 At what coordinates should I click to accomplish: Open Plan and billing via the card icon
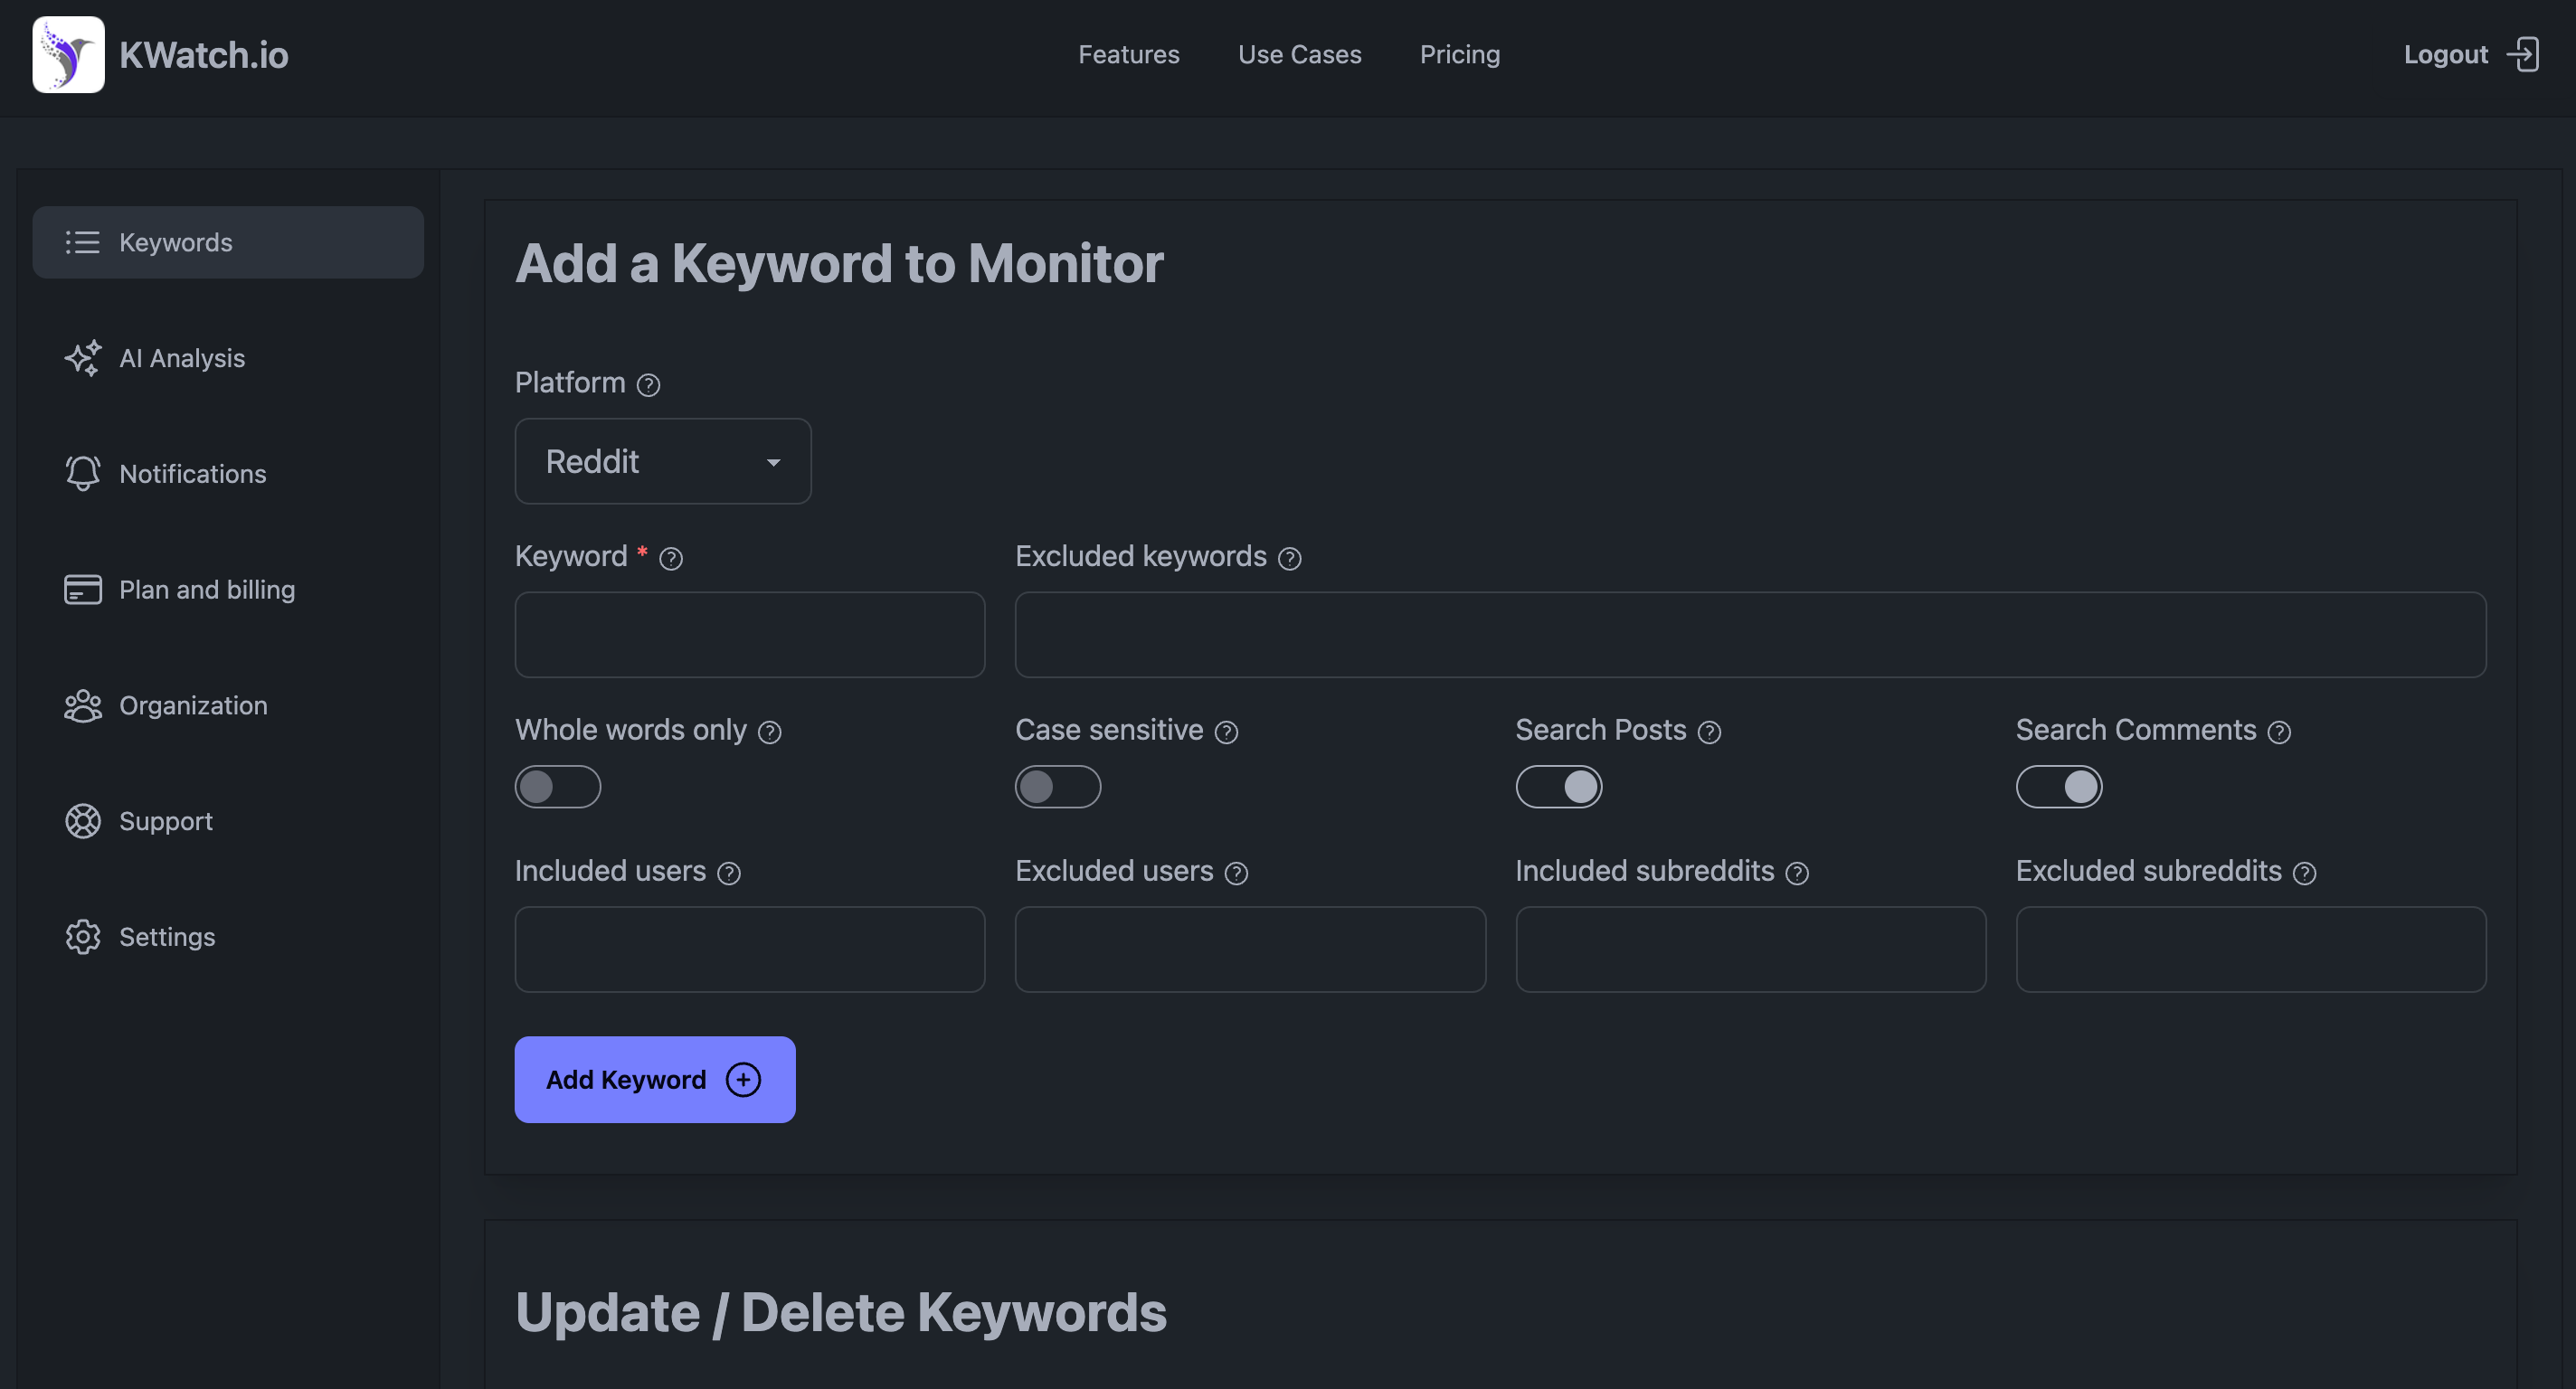[x=83, y=589]
